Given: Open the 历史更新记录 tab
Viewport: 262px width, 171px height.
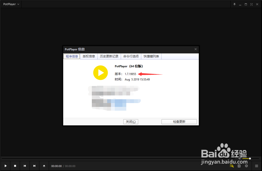Looking at the screenshot, I should pyautogui.click(x=109, y=56).
